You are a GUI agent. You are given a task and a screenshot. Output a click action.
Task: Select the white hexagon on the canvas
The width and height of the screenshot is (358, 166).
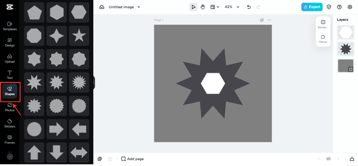pyautogui.click(x=213, y=83)
